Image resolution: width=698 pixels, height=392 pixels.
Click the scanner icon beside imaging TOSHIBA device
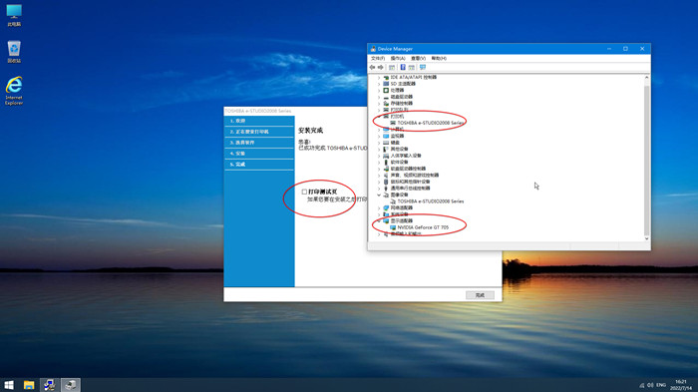click(x=393, y=201)
